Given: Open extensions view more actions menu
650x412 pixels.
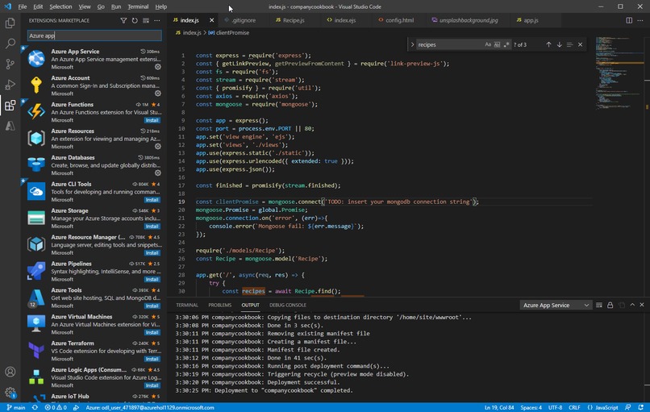Looking at the screenshot, I should coord(157,20).
